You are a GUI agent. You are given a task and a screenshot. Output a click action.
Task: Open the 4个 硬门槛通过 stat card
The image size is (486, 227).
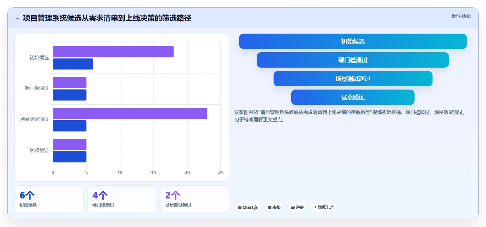pyautogui.click(x=122, y=199)
